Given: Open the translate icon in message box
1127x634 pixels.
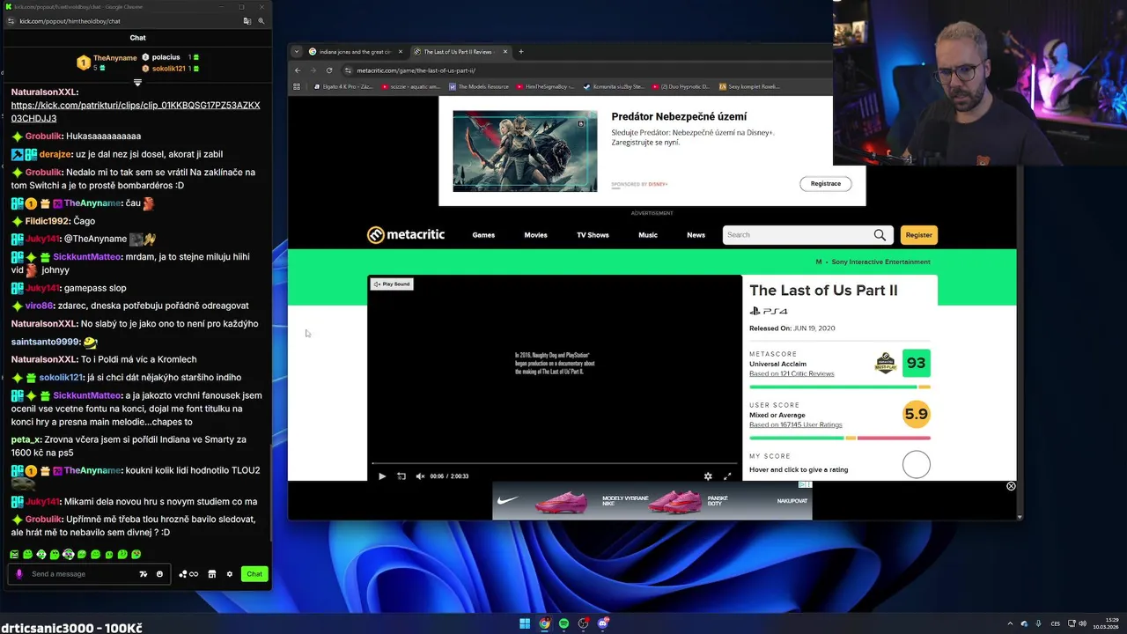Looking at the screenshot, I should 144,574.
